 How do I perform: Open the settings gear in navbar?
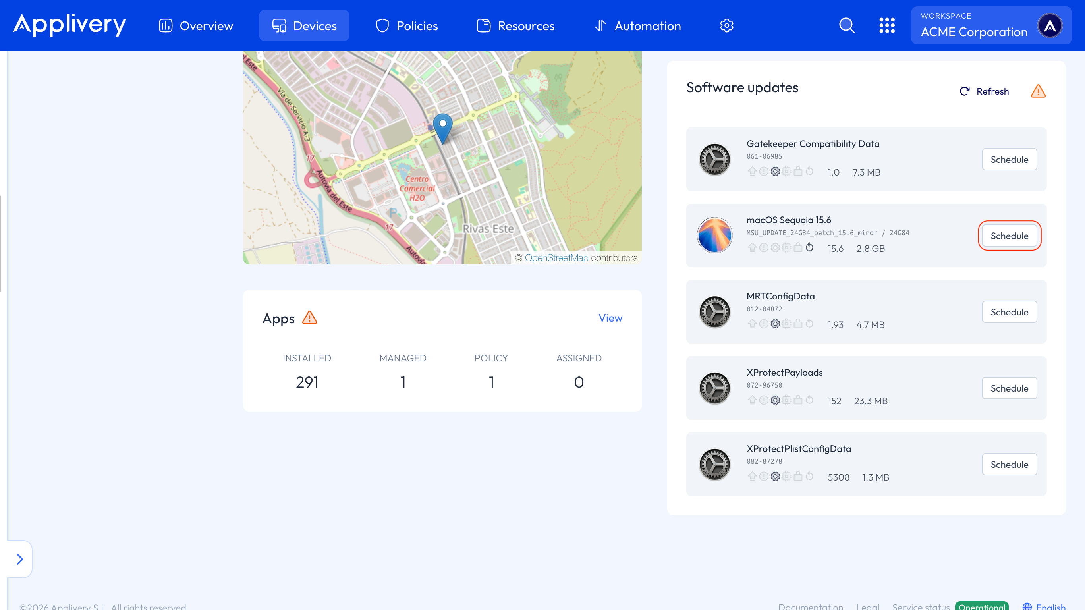726,26
